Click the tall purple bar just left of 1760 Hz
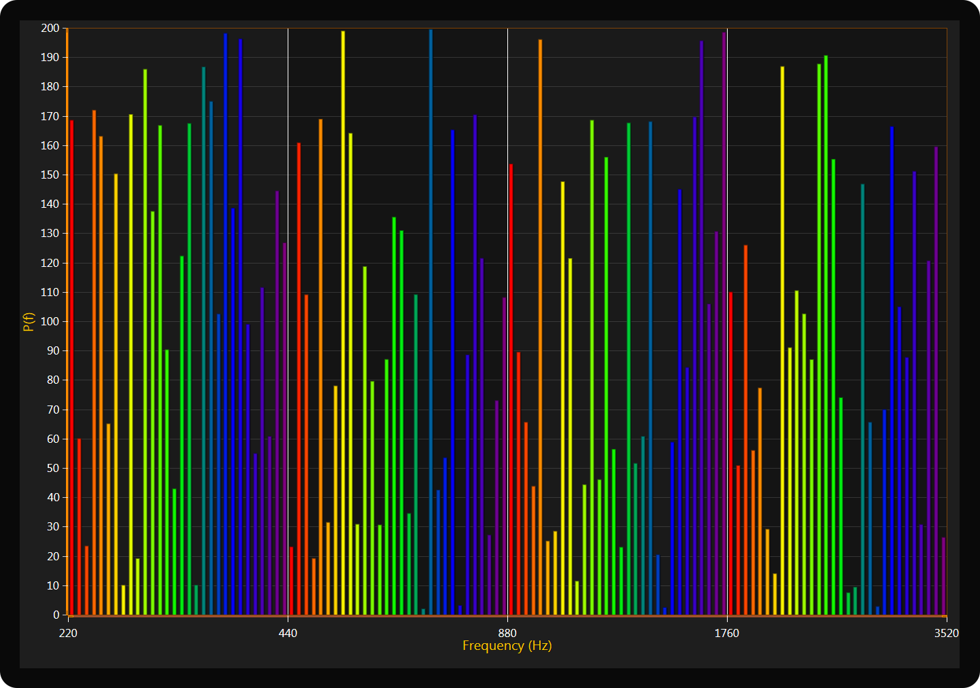Image resolution: width=980 pixels, height=688 pixels. (x=724, y=323)
